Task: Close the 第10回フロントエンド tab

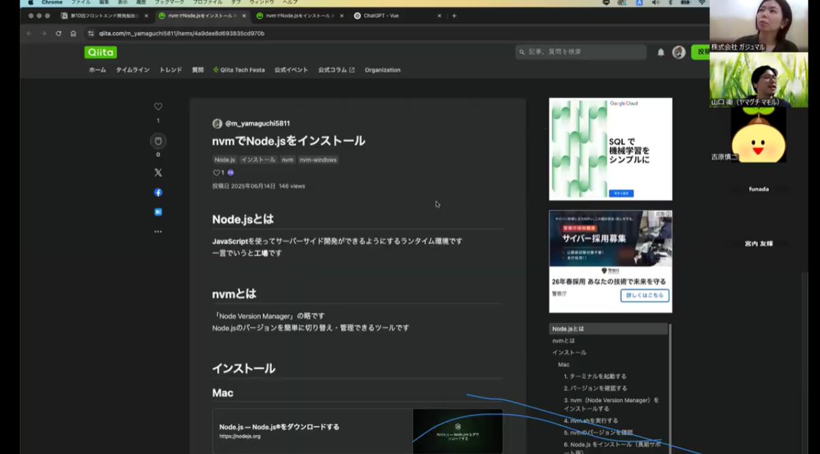Action: tap(146, 16)
